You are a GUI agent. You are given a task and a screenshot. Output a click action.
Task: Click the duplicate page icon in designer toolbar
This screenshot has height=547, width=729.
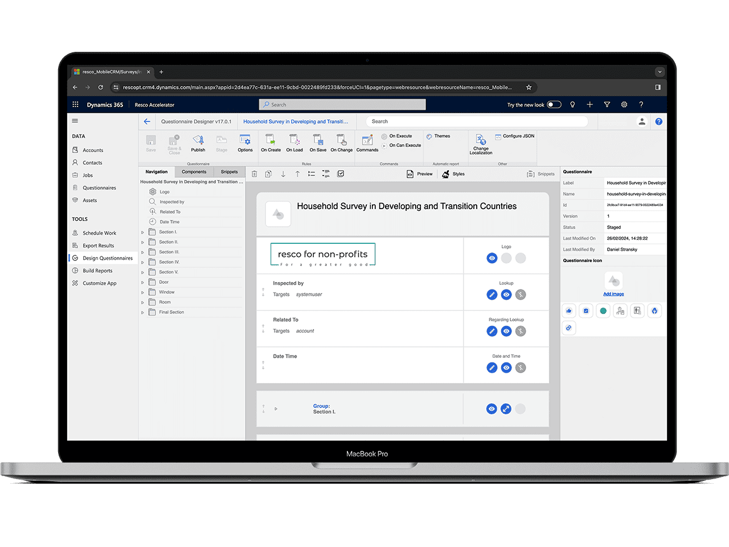click(268, 174)
